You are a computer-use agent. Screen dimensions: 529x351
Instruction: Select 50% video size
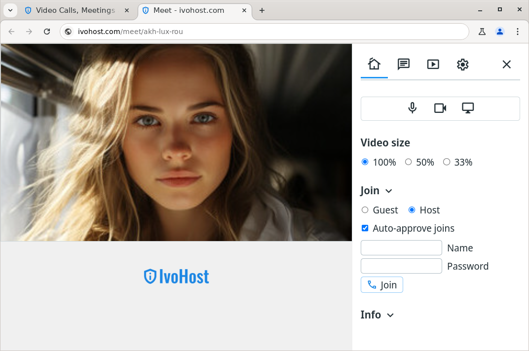[x=408, y=162]
